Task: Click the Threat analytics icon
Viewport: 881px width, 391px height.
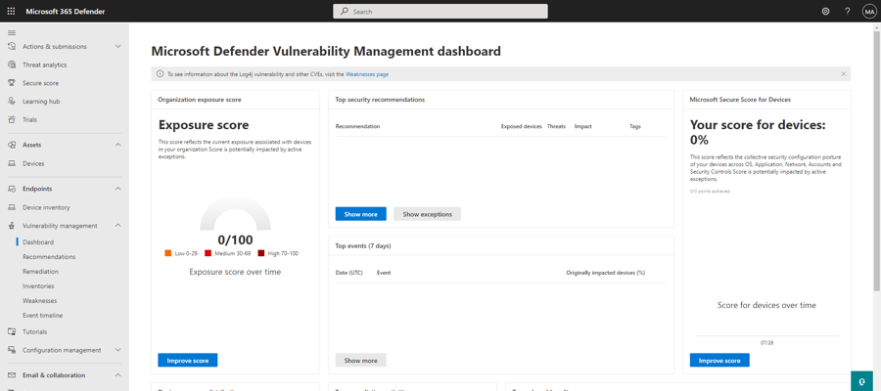Action: (11, 65)
